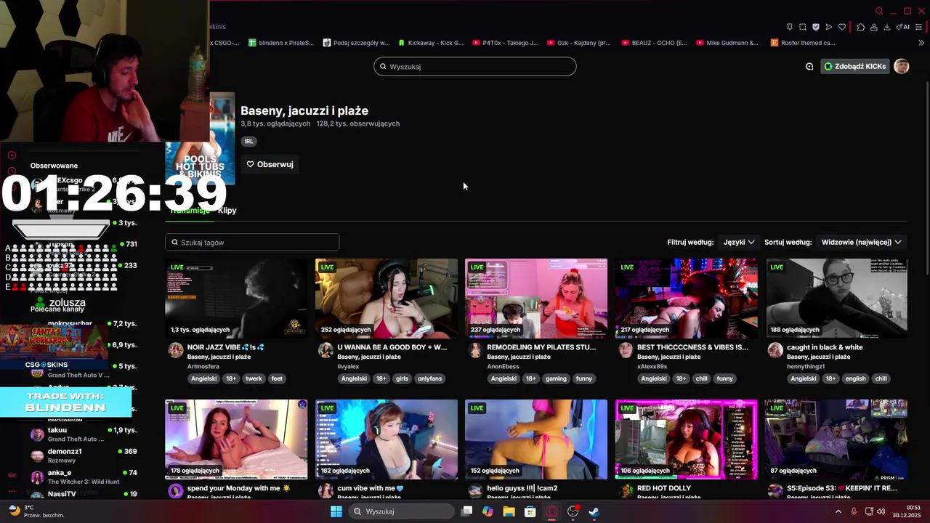Click the magnifier inside the Wyszukaj field
The image size is (930, 523).
click(383, 67)
